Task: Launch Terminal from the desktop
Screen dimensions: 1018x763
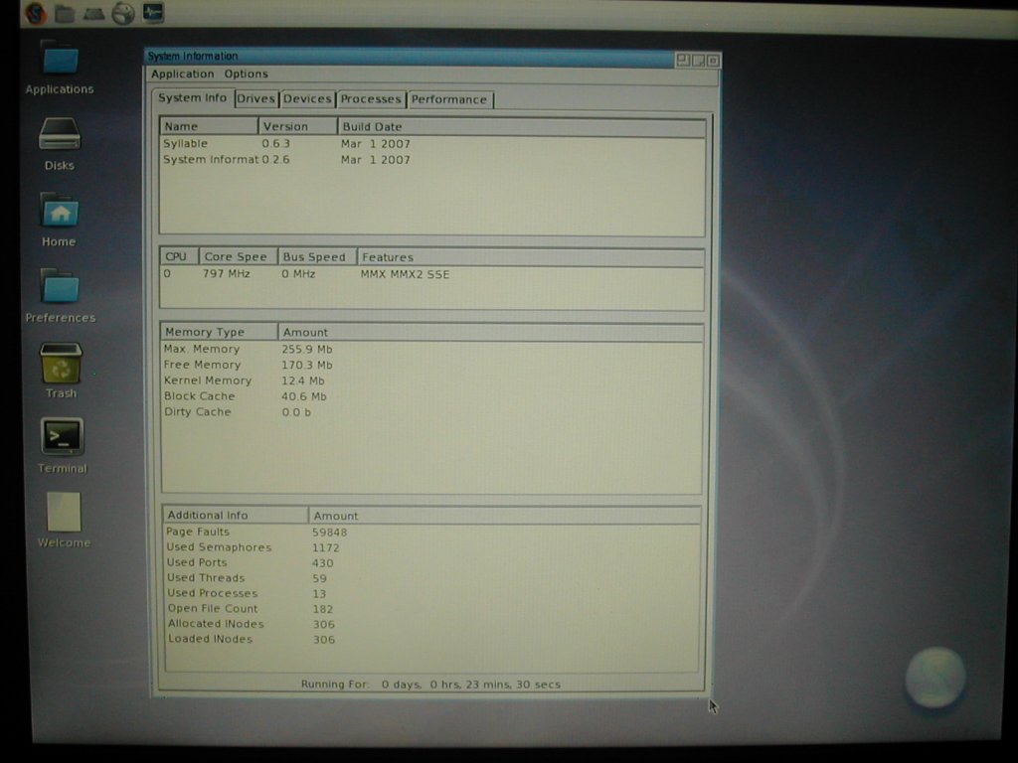Action: [62, 437]
